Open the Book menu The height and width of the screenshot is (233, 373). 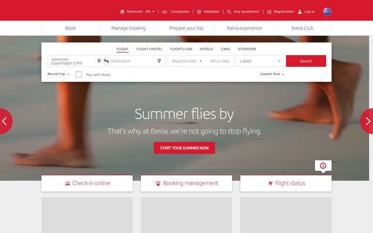tap(70, 28)
